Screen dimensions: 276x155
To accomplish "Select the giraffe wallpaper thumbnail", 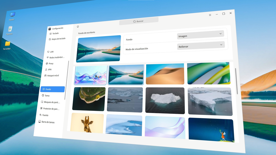I will (87, 123).
